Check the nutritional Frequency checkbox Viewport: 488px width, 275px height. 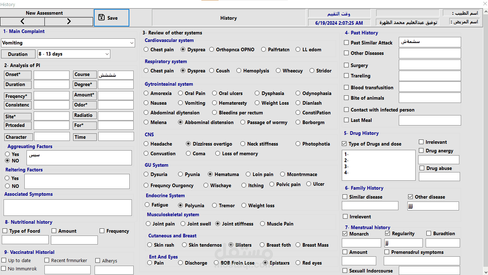[x=102, y=231]
